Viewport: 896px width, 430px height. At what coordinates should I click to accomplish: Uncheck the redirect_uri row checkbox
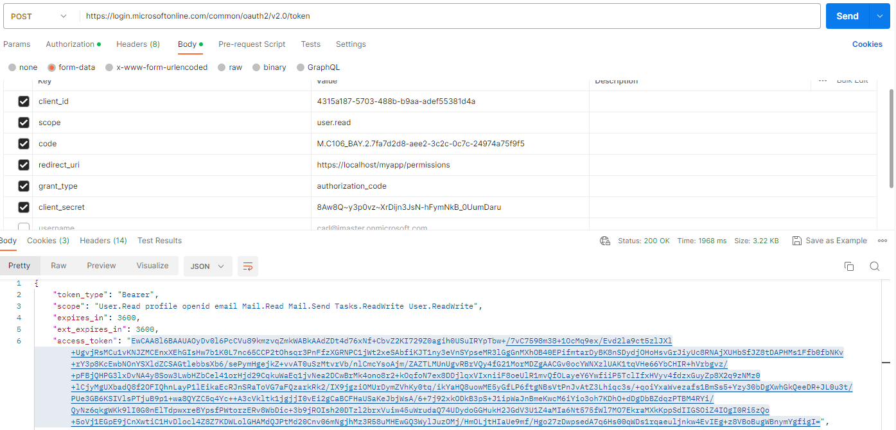click(24, 165)
